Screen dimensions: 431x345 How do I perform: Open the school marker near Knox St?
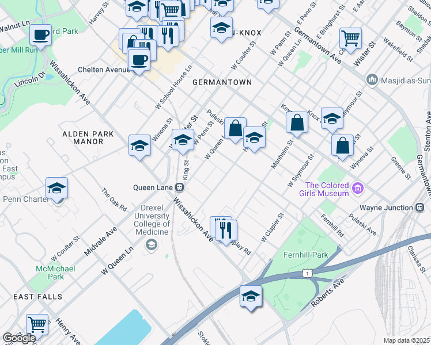pyautogui.click(x=332, y=120)
